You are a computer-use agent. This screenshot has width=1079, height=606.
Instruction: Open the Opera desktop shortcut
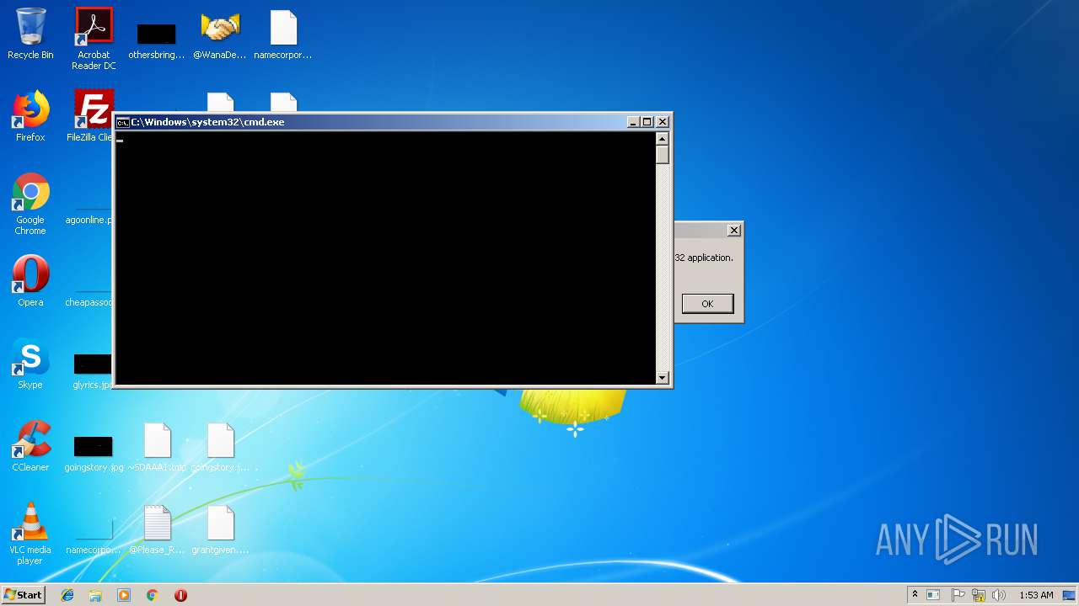pyautogui.click(x=30, y=281)
